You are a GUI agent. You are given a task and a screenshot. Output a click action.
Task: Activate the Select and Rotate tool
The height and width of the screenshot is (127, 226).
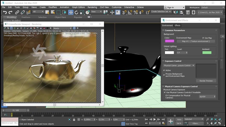(76, 12)
